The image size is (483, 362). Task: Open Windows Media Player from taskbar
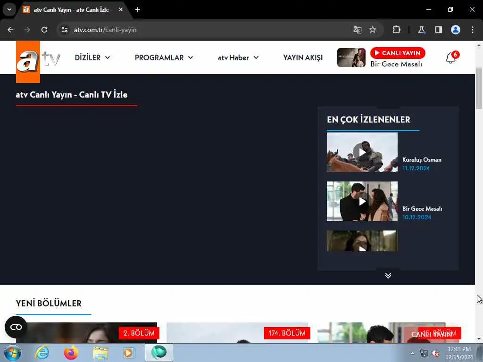[129, 353]
